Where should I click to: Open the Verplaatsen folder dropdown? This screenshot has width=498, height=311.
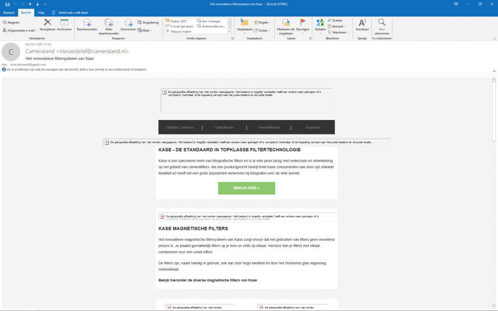(245, 26)
